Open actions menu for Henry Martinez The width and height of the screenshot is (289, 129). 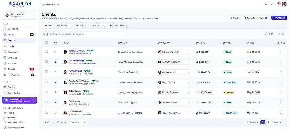(281, 62)
